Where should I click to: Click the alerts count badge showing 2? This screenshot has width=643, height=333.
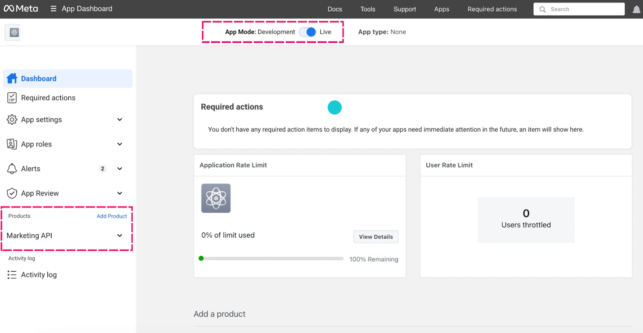coord(102,169)
